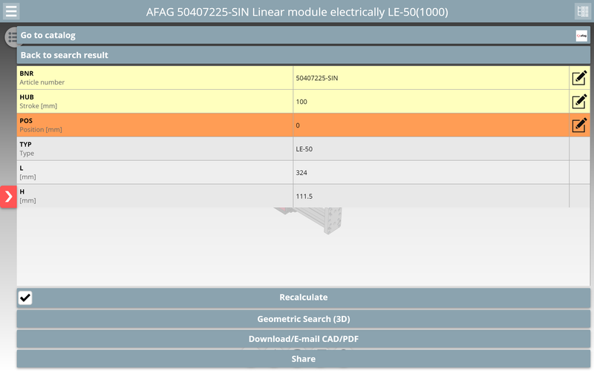Click the Share button
Screen dimensions: 594x371
(304, 359)
